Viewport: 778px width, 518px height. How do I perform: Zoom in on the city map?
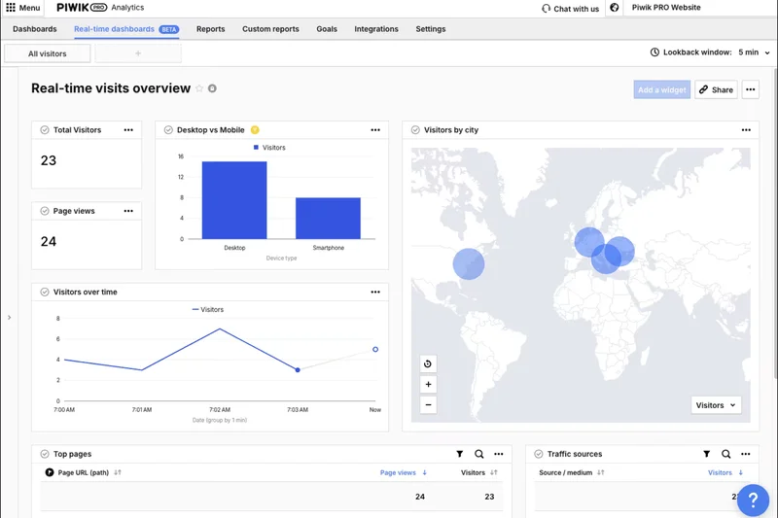[428, 384]
